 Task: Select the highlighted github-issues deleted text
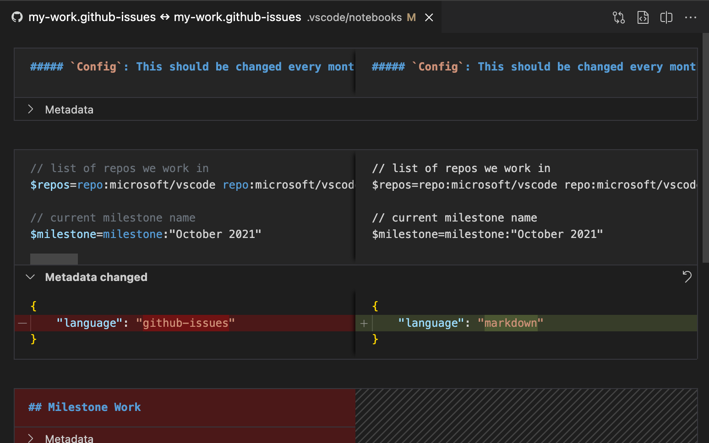point(185,323)
